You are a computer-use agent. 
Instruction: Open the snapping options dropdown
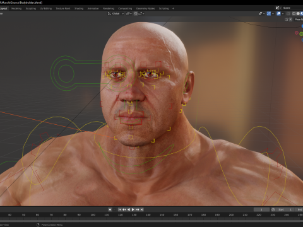141,13
